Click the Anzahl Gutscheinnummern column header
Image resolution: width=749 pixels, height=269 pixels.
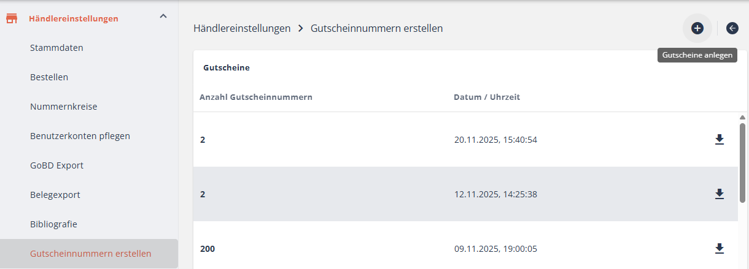click(x=256, y=97)
